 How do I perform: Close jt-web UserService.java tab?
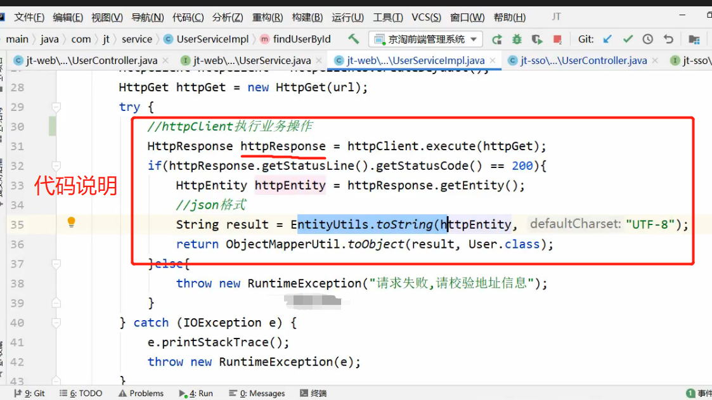[x=319, y=60]
